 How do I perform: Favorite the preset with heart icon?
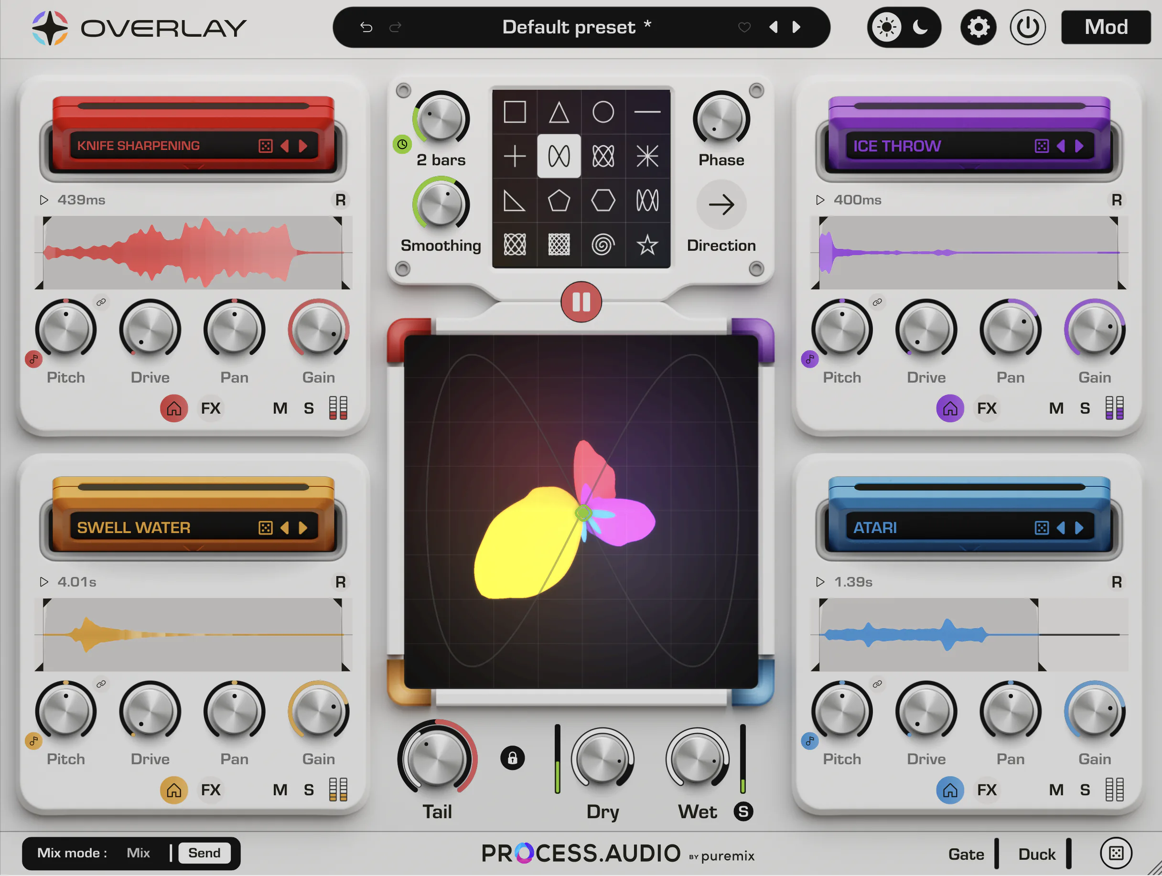pos(744,27)
